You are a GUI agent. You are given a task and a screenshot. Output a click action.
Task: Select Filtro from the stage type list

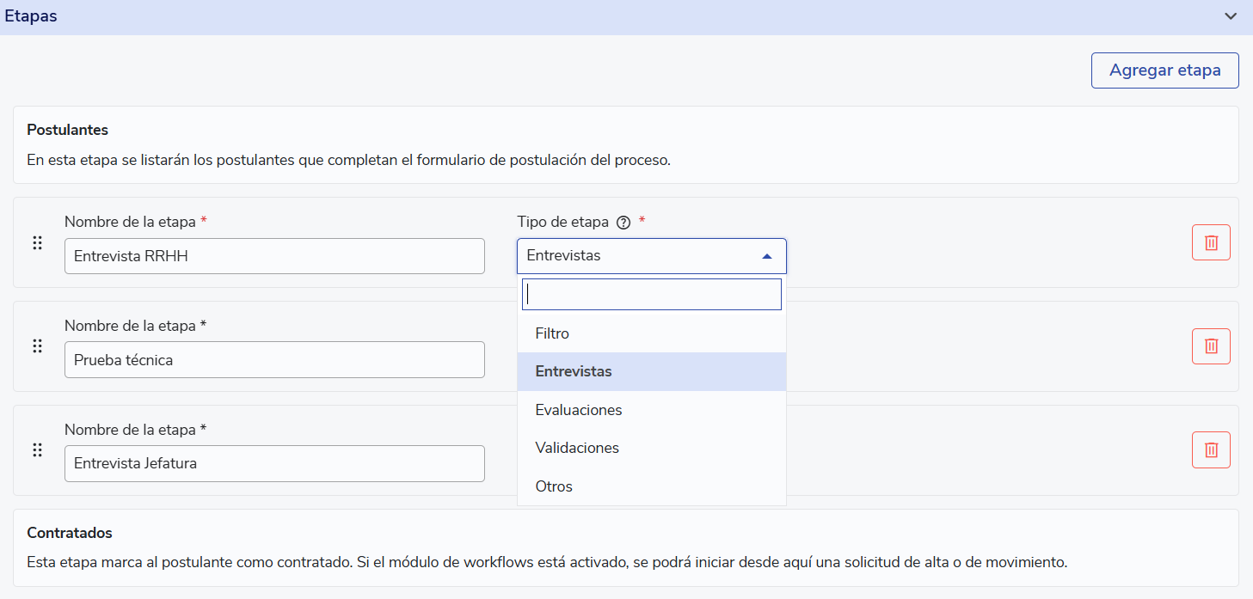point(552,333)
